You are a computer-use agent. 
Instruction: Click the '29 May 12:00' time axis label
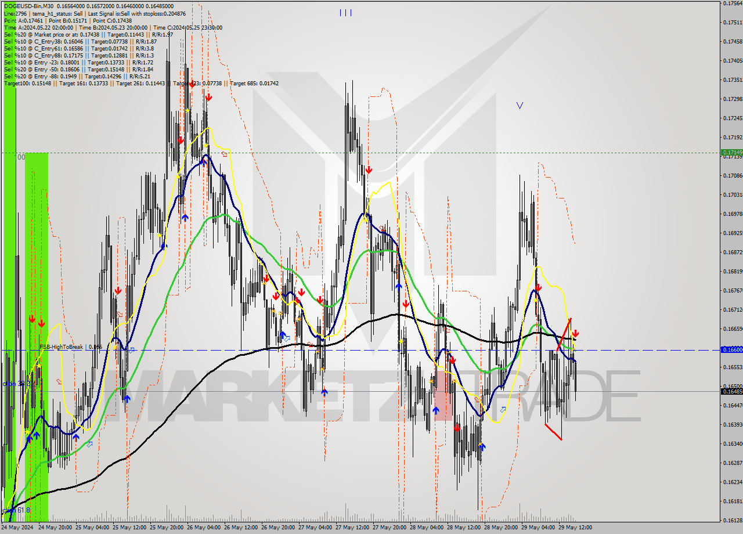575,528
